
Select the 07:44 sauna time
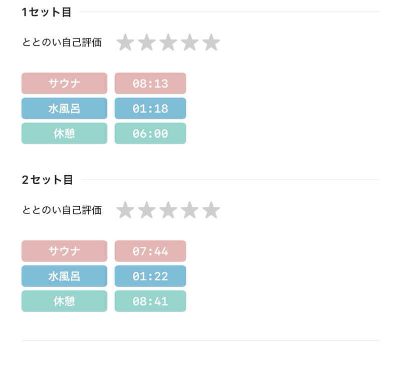pos(150,251)
